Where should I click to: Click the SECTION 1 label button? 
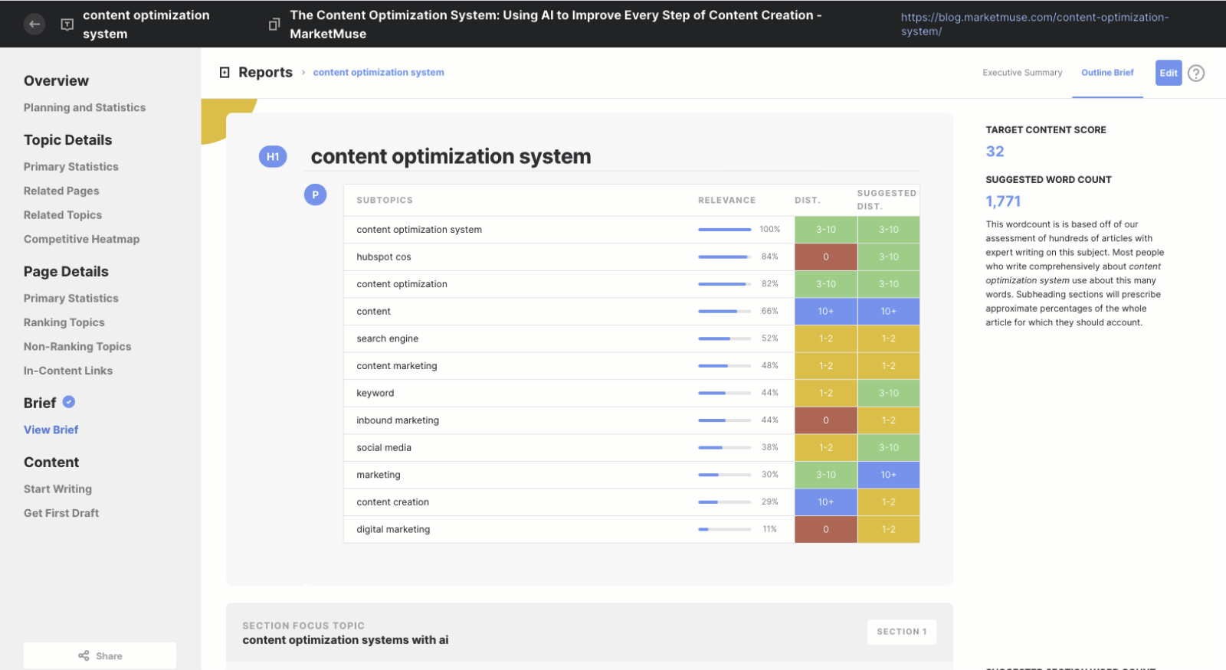click(902, 632)
